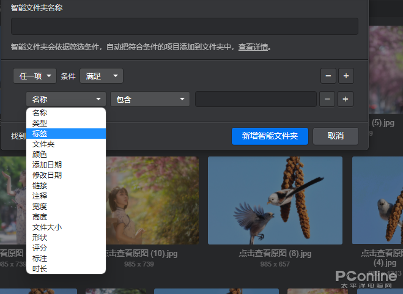The image size is (403, 294).
Task: Open thumbnail 点击查看原图 (8).jpg with birds
Action: click(275, 200)
